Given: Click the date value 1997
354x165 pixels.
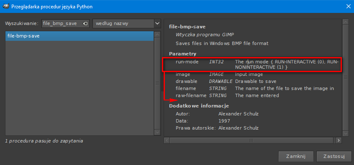Looking at the screenshot, I should click(224, 121).
